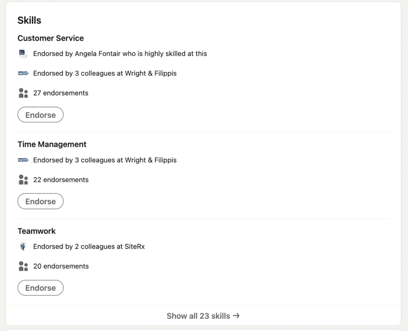Click the Skills section heading
This screenshot has width=408, height=331.
point(29,20)
